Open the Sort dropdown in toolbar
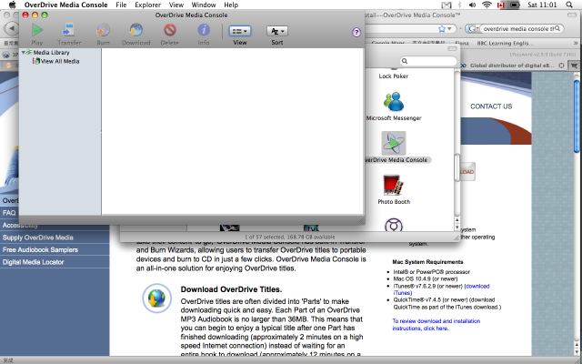 (276, 31)
